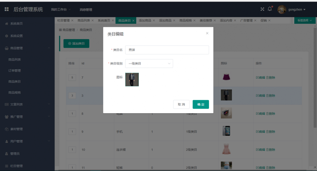317x171 pixels.
Task: Open 消息管理 in top navigation
Action: [86, 10]
